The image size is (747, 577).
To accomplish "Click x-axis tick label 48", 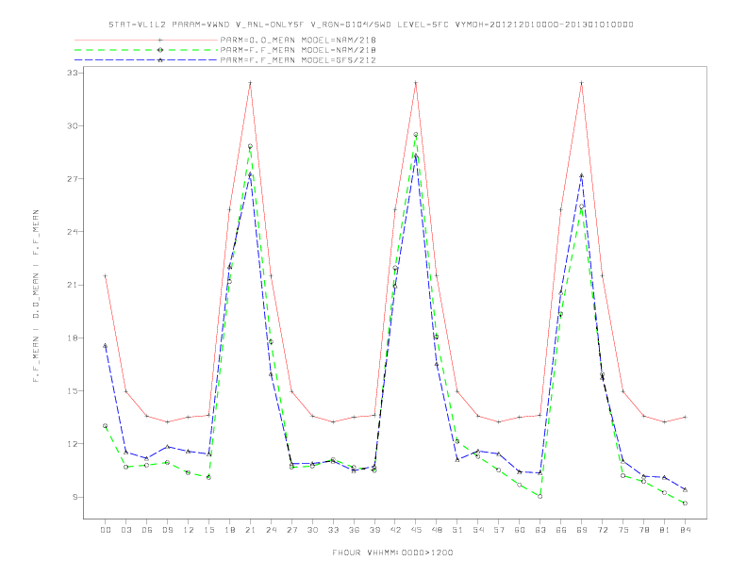I will (x=437, y=530).
